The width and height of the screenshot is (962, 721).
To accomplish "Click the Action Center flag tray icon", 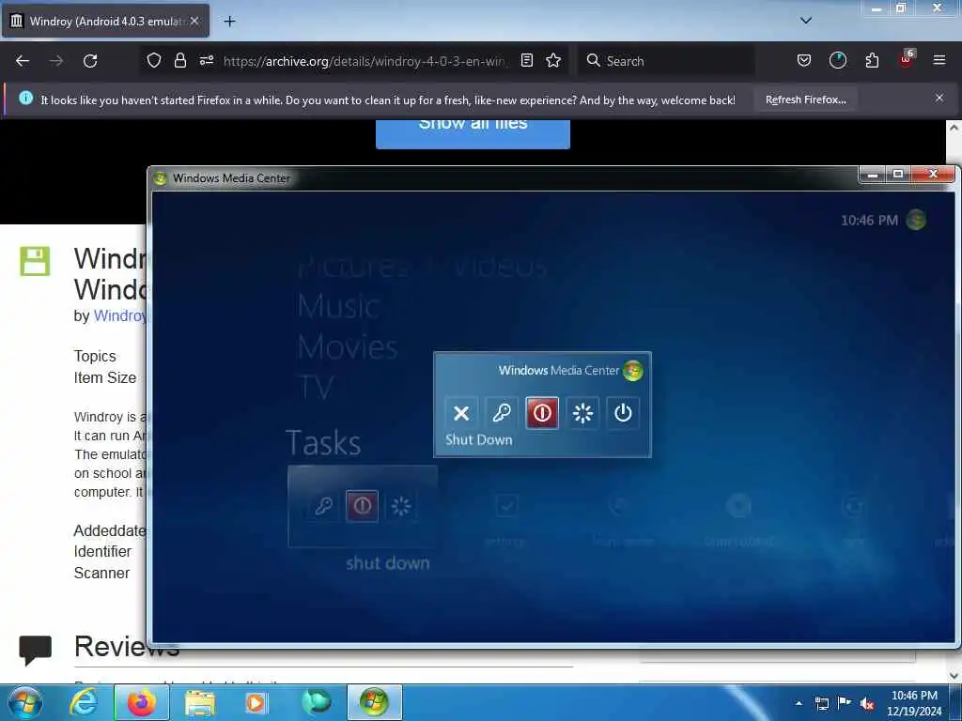I will (845, 703).
